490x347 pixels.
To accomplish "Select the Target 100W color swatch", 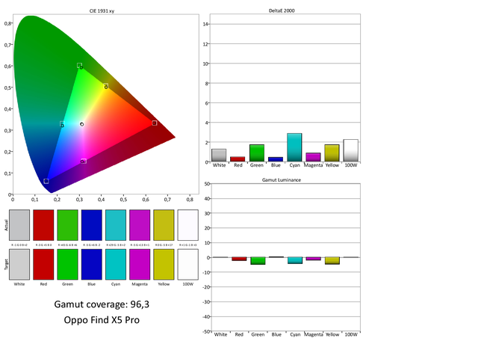I will tap(187, 265).
